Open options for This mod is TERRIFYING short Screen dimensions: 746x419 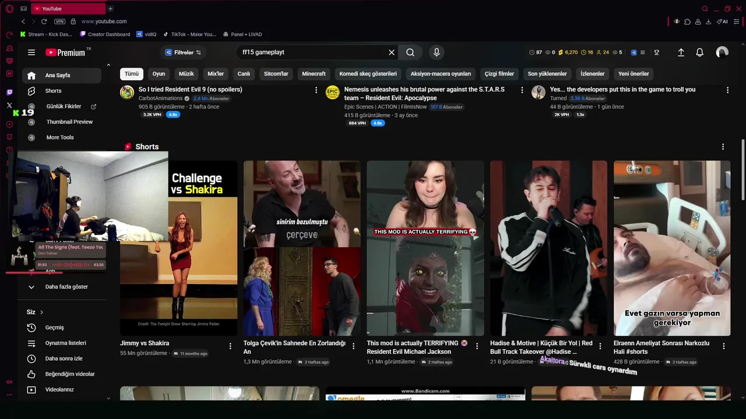point(477,346)
